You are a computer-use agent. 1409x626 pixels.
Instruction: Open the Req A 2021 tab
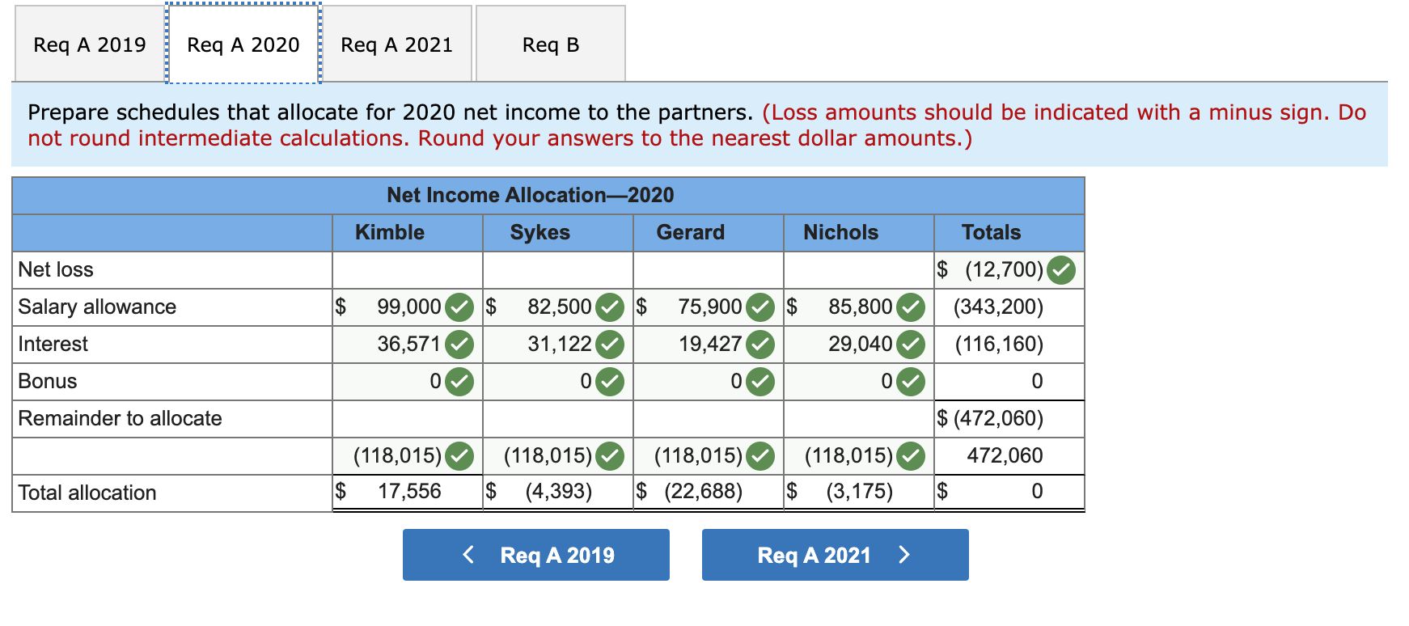click(x=397, y=44)
